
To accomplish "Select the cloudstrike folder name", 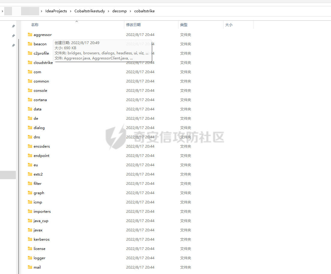I will tap(43, 63).
